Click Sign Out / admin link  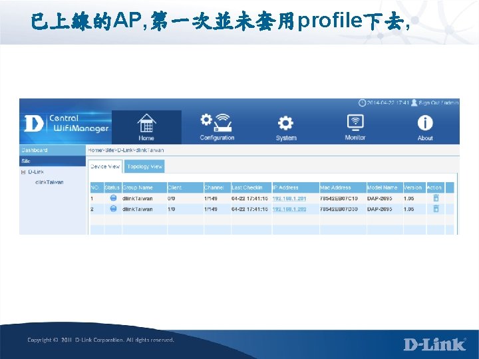(x=438, y=102)
